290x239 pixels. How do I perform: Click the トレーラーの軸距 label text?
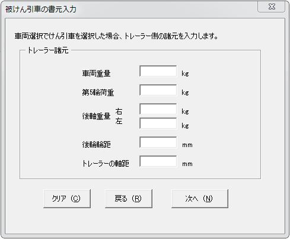[x=106, y=164]
